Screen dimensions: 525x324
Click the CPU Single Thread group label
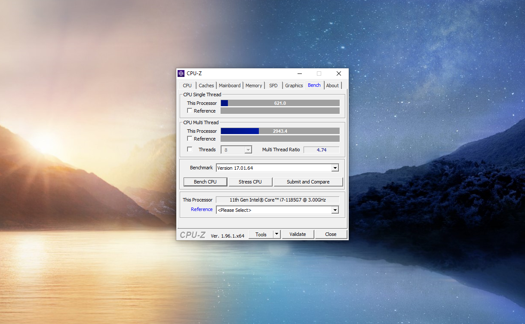pyautogui.click(x=202, y=95)
